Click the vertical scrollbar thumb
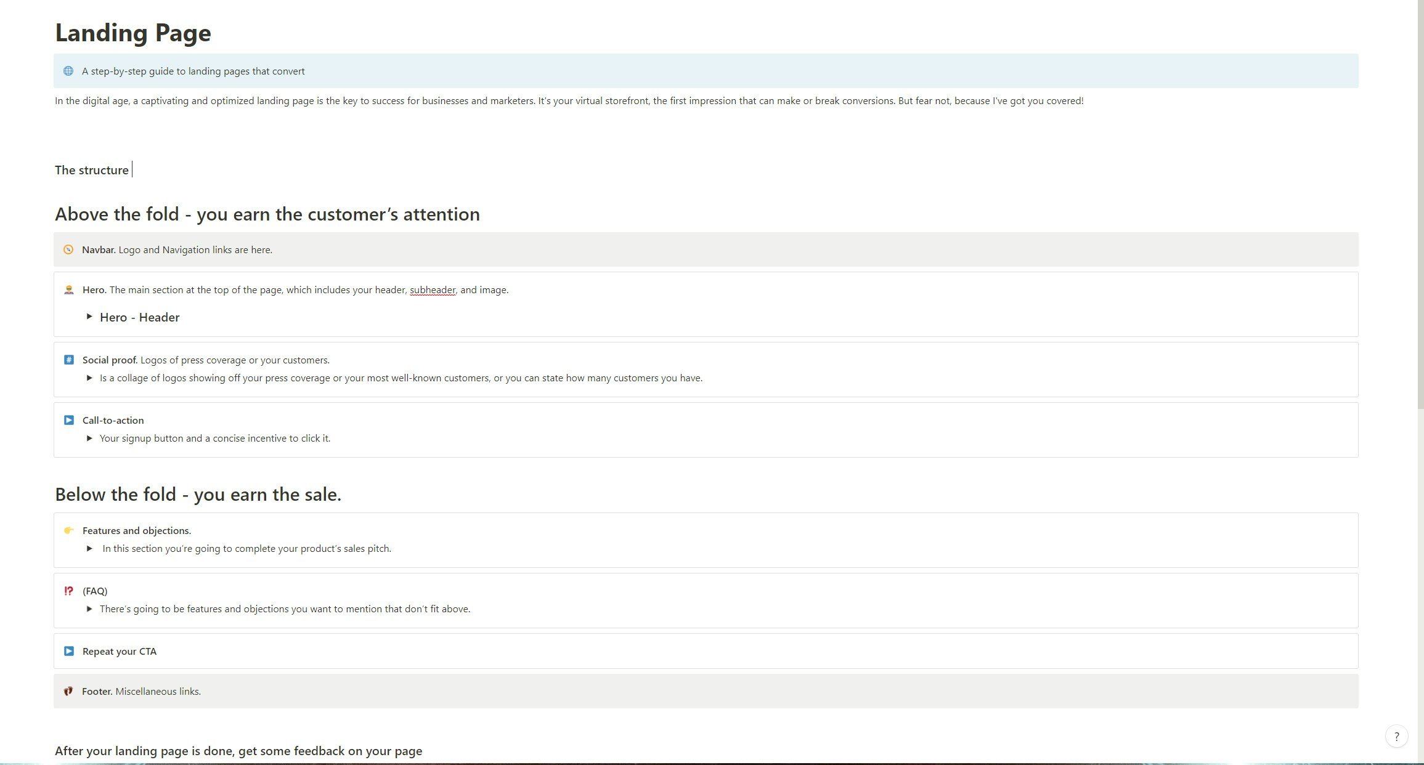 [1420, 204]
